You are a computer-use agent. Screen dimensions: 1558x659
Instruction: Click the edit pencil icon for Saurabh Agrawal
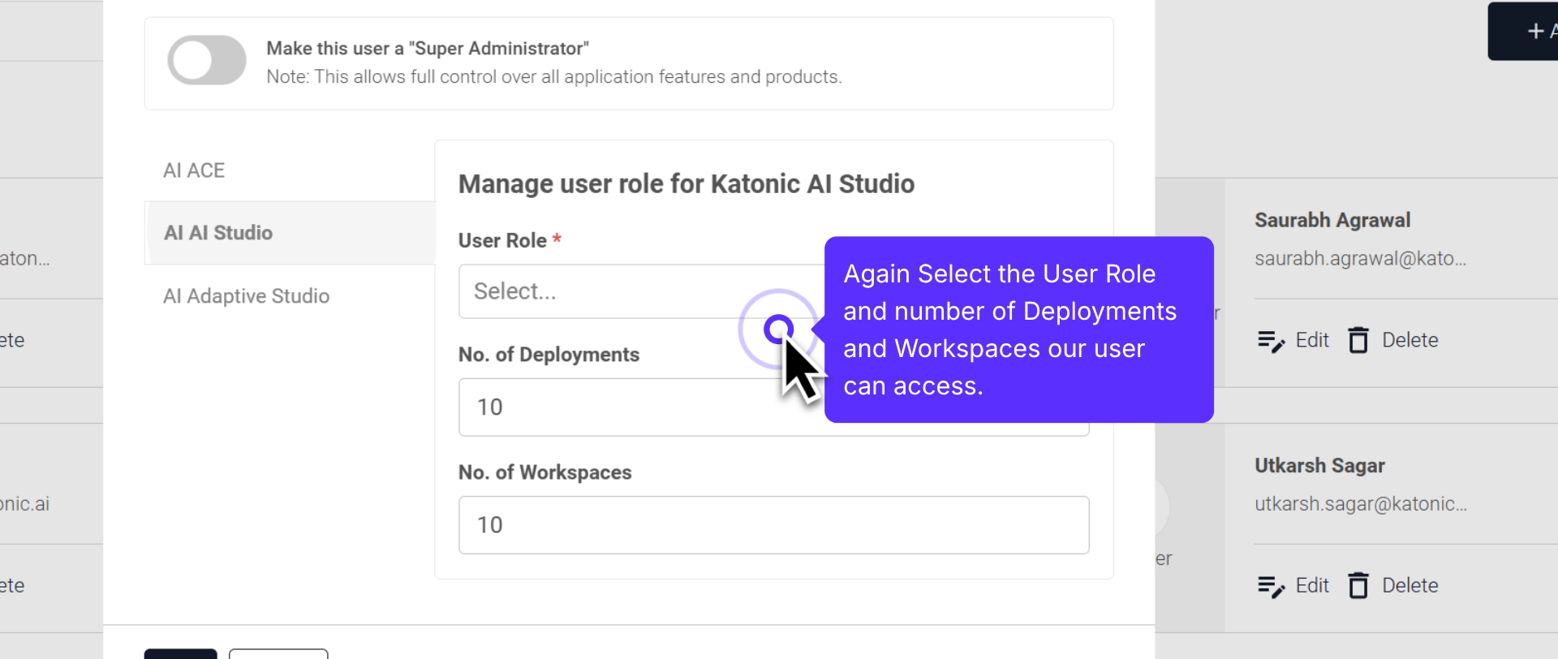click(1271, 341)
